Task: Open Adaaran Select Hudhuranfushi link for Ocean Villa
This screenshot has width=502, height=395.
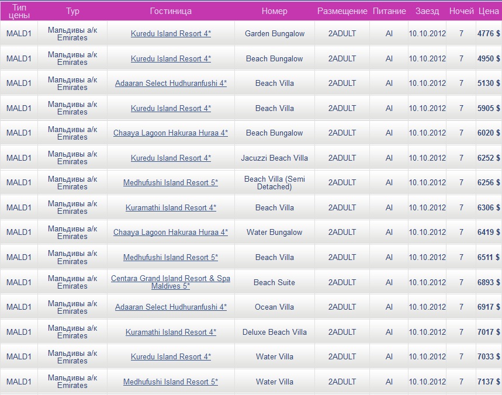Action: (171, 307)
